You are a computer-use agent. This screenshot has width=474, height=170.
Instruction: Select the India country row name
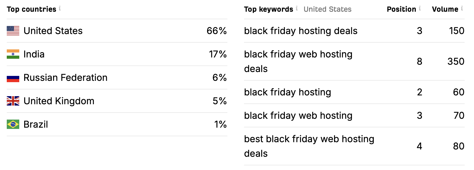[34, 54]
